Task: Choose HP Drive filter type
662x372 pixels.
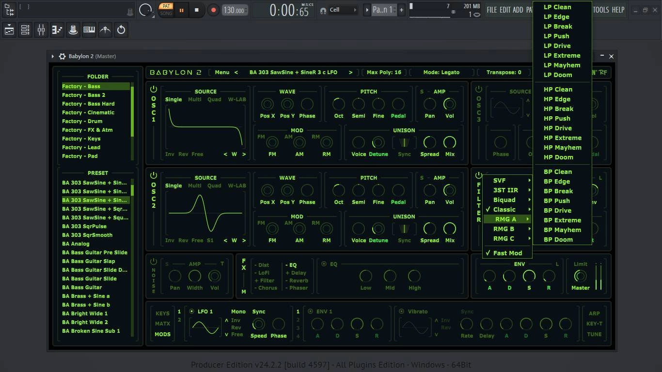Action: [562, 128]
